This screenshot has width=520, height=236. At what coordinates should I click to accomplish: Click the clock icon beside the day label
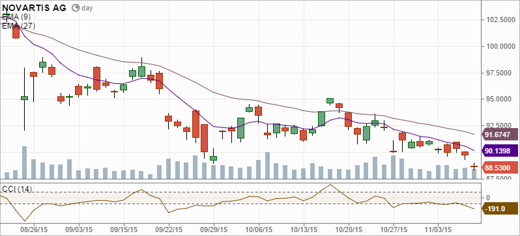(76, 8)
